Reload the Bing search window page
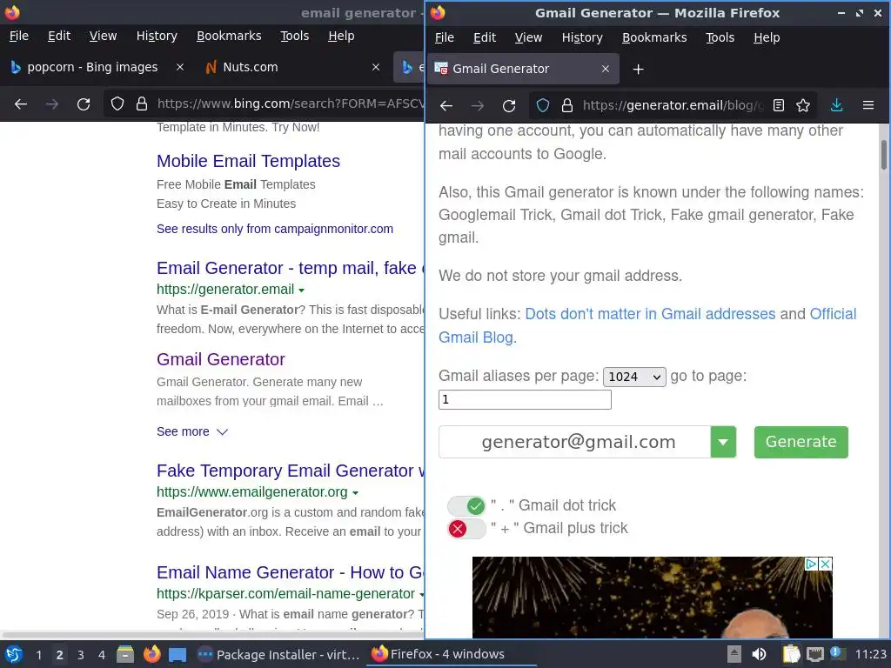Viewport: 891px width, 668px height. click(84, 104)
